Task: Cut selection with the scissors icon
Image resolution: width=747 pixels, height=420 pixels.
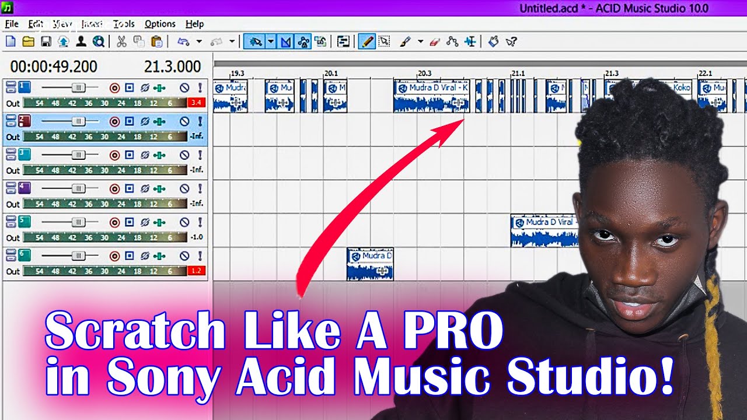Action: click(121, 41)
